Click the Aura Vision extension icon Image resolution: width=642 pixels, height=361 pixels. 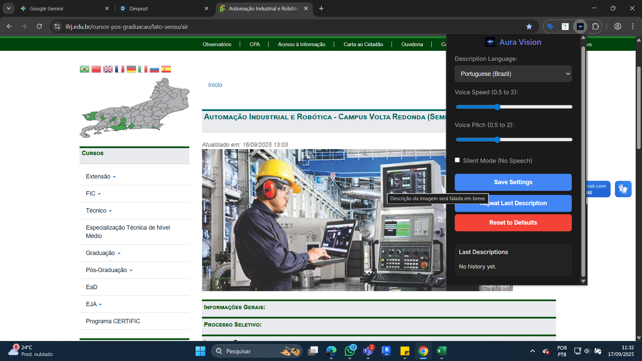[x=580, y=26]
